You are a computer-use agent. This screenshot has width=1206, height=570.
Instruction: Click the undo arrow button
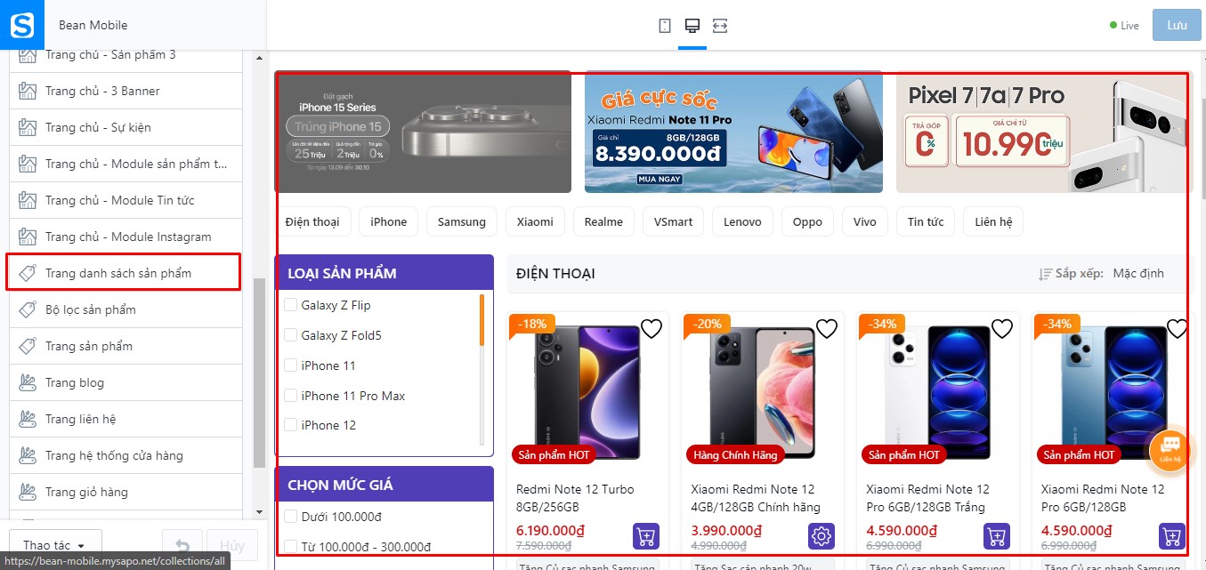(x=182, y=545)
